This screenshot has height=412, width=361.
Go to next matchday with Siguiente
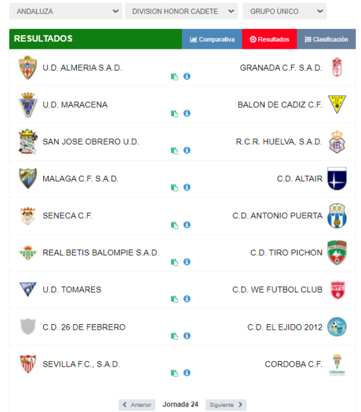coord(226,404)
